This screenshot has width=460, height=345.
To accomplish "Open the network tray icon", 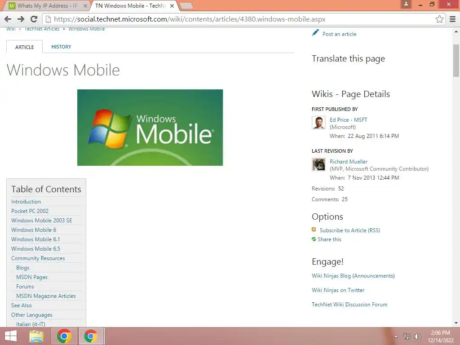I will tap(407, 336).
